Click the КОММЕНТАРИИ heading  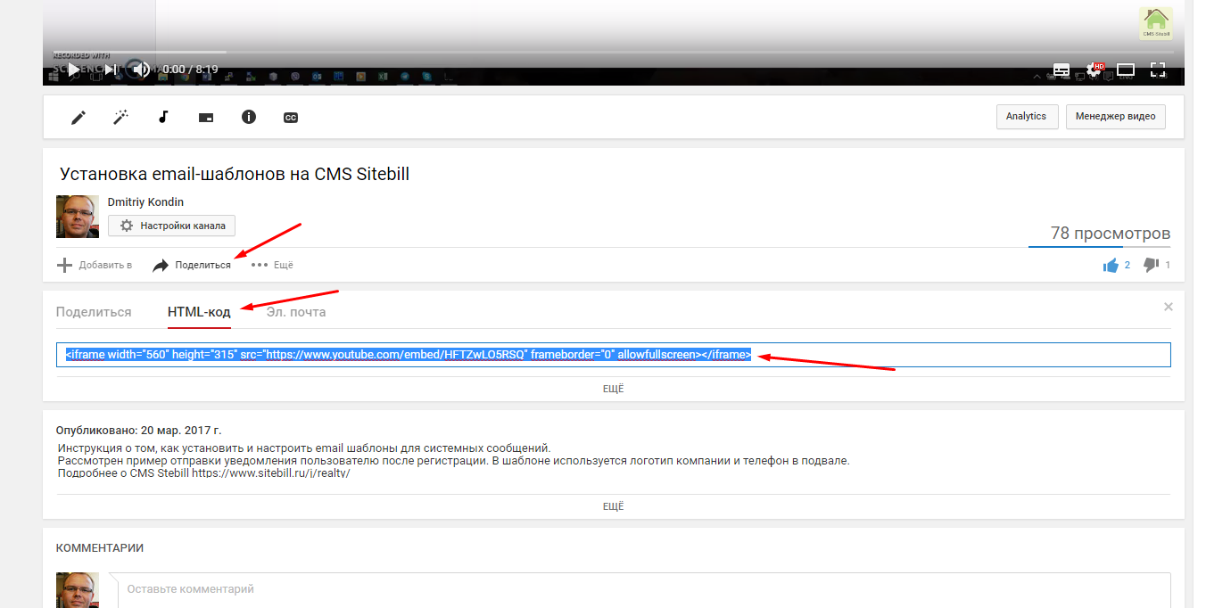click(100, 547)
